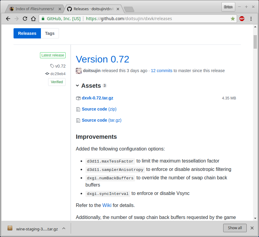Viewport: 259px width, 237px height.
Task: Download dxvk-0.72.tar.gz
Action: (97, 98)
